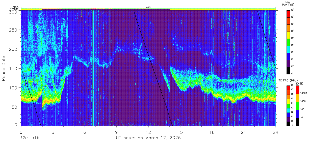Viewport: 310px width, 143px height.
Task: Click the '15' hour tick on UT axis
Action: [x=180, y=132]
